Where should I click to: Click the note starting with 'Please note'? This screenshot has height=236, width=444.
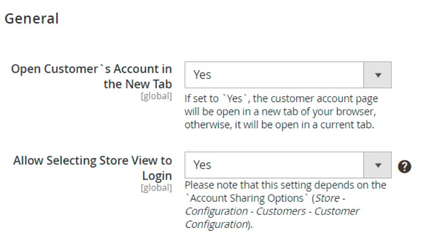285,185
